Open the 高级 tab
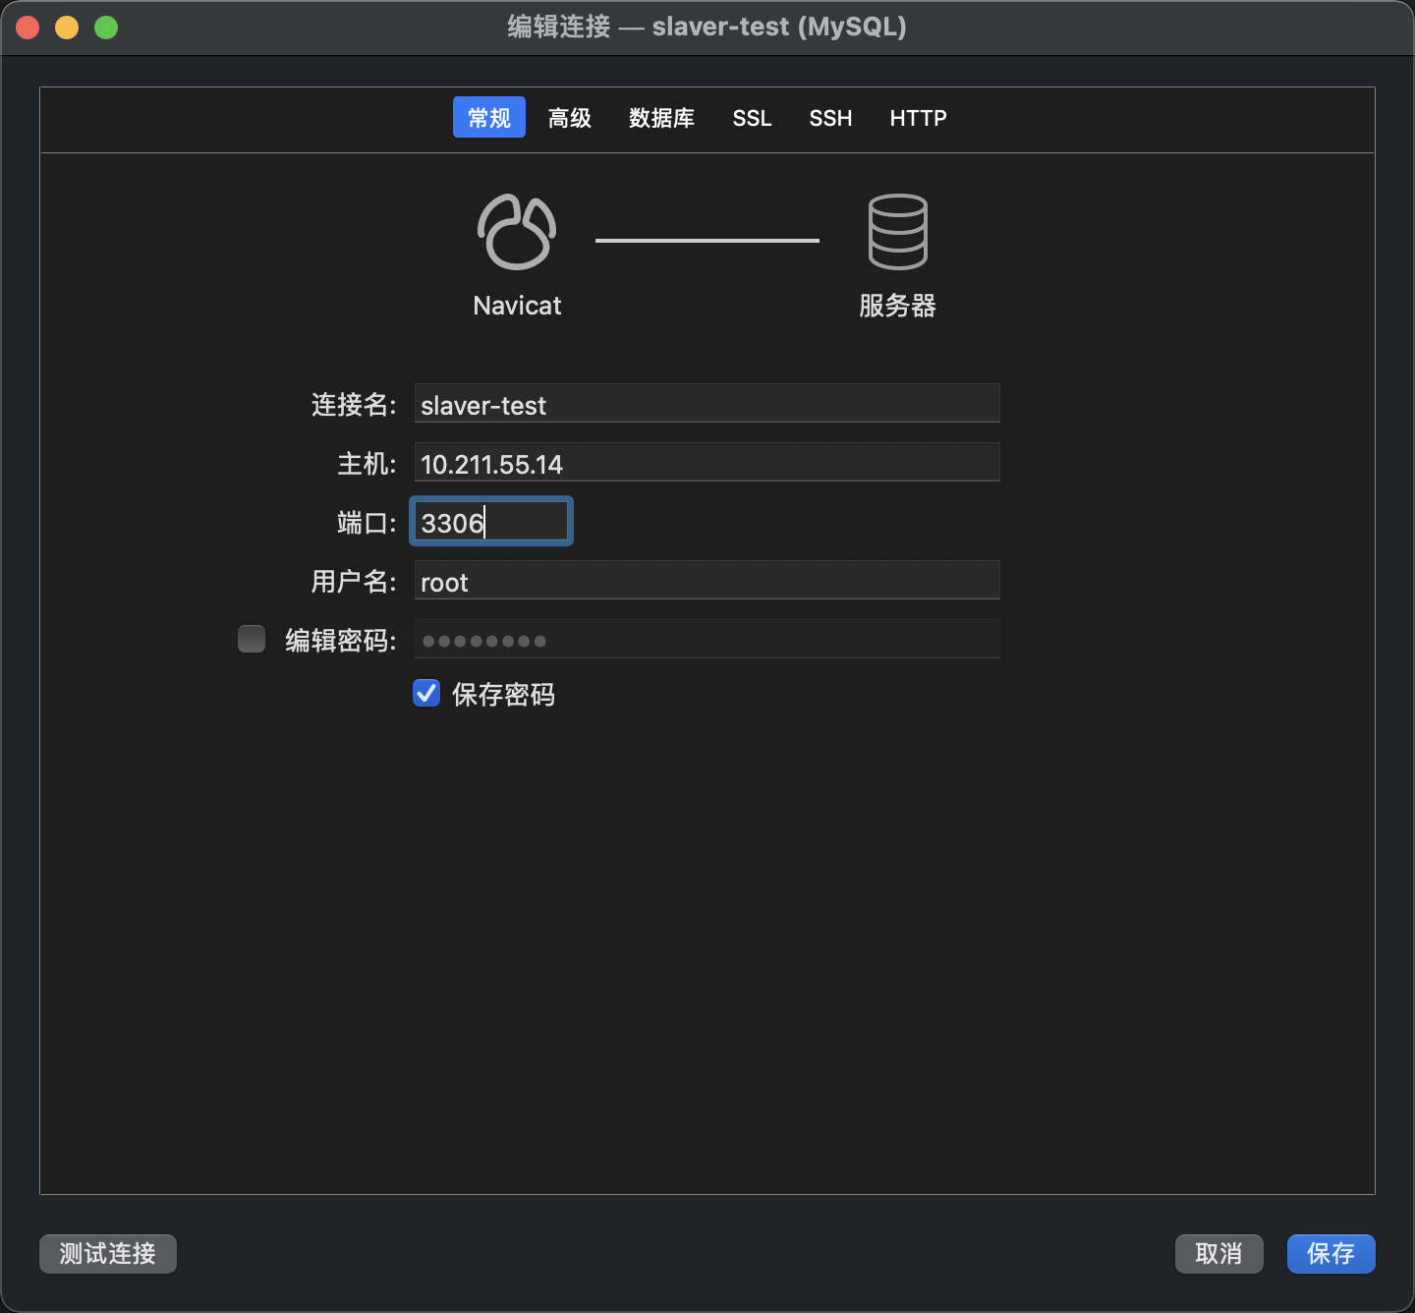The width and height of the screenshot is (1415, 1313). 570,118
